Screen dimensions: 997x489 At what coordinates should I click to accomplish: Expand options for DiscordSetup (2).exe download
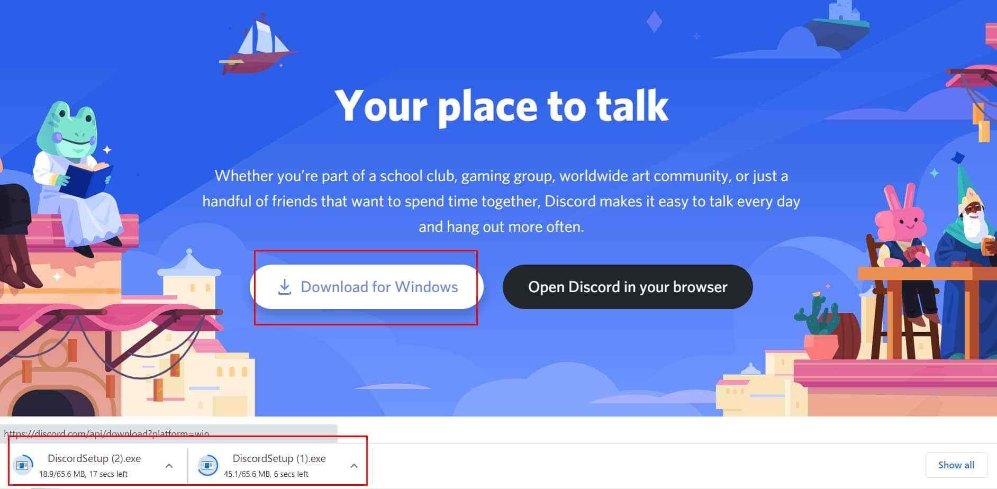169,466
